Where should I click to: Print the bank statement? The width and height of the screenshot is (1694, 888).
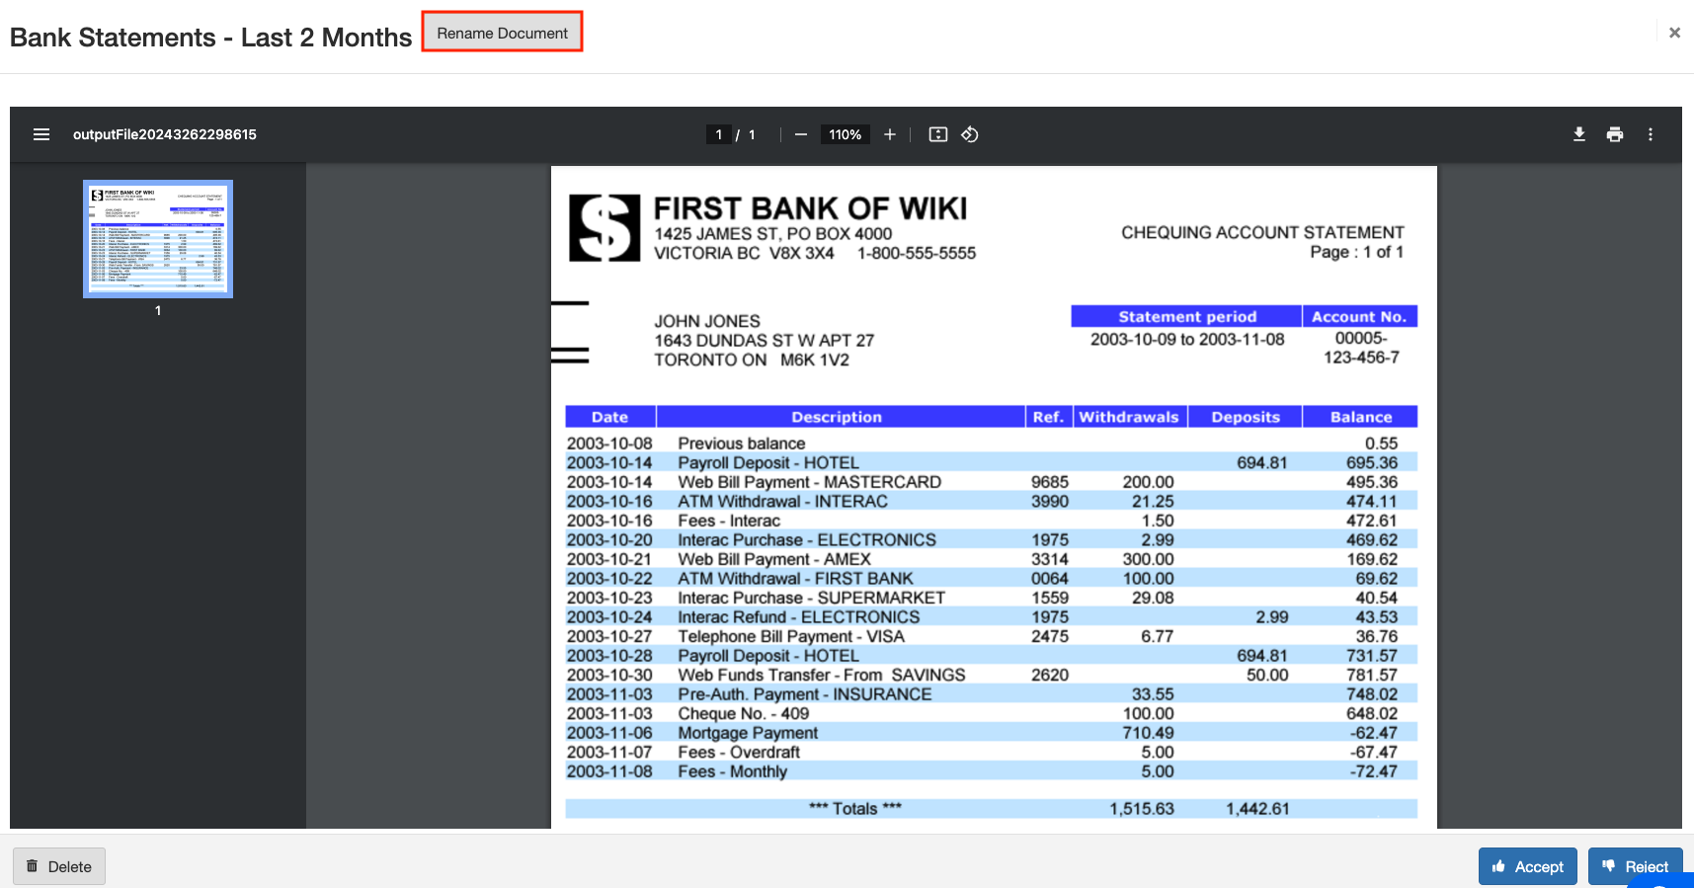pyautogui.click(x=1615, y=134)
